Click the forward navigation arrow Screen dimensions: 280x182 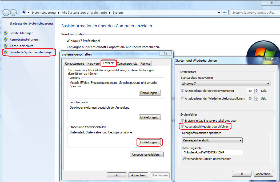tap(13, 13)
